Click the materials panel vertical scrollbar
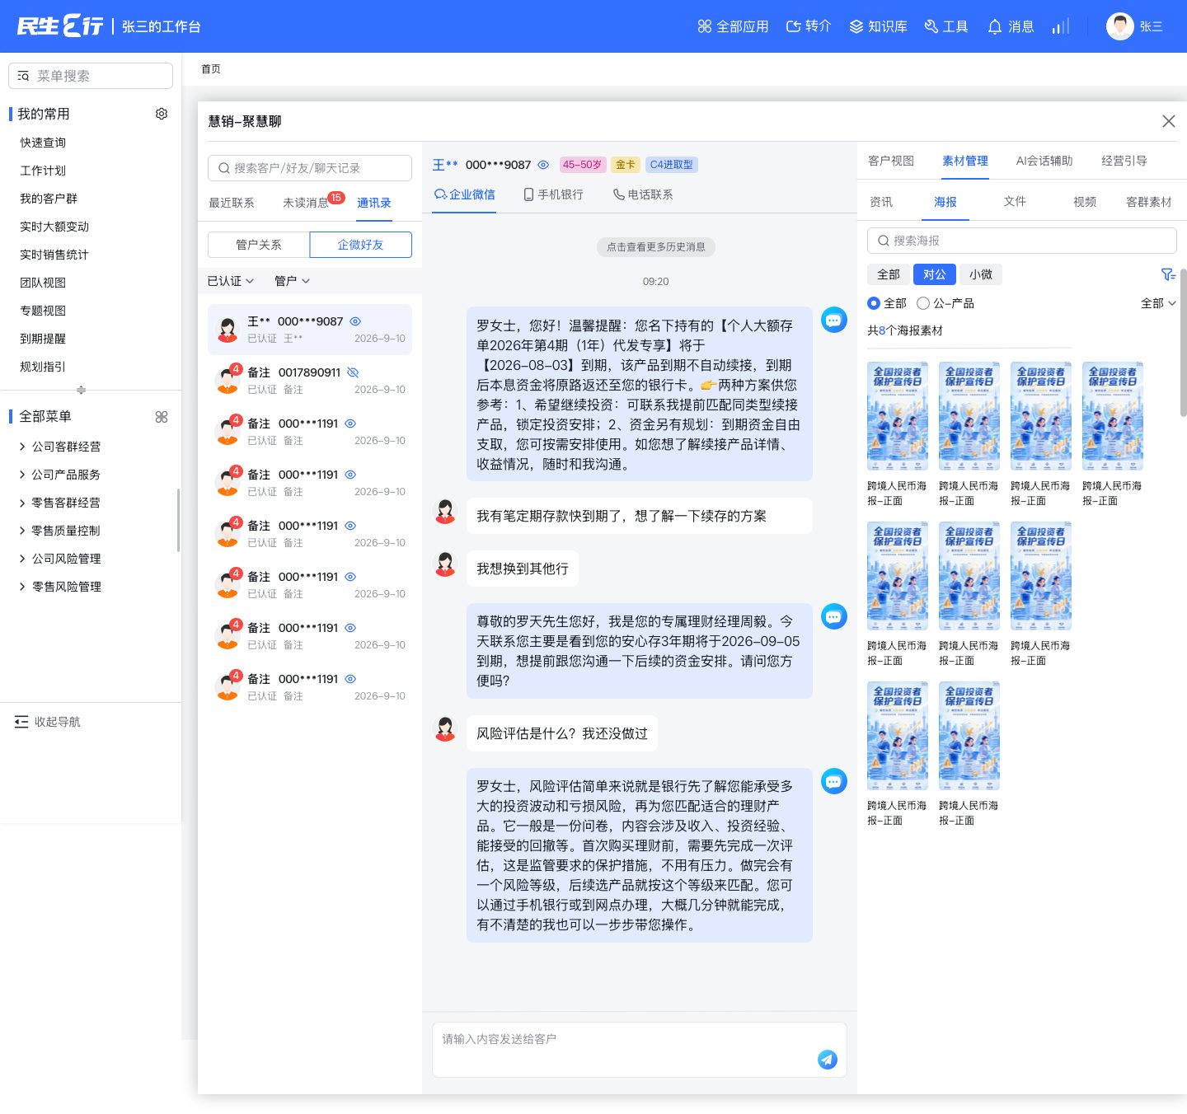 pyautogui.click(x=1184, y=342)
